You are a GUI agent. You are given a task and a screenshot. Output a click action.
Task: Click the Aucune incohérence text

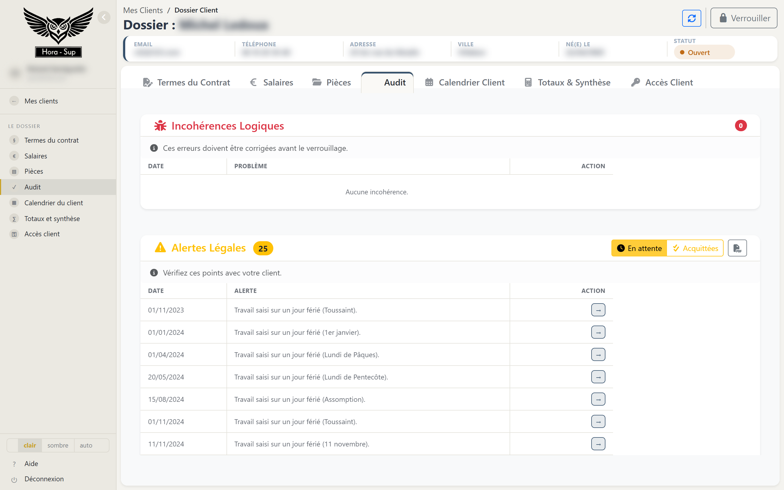pyautogui.click(x=376, y=192)
